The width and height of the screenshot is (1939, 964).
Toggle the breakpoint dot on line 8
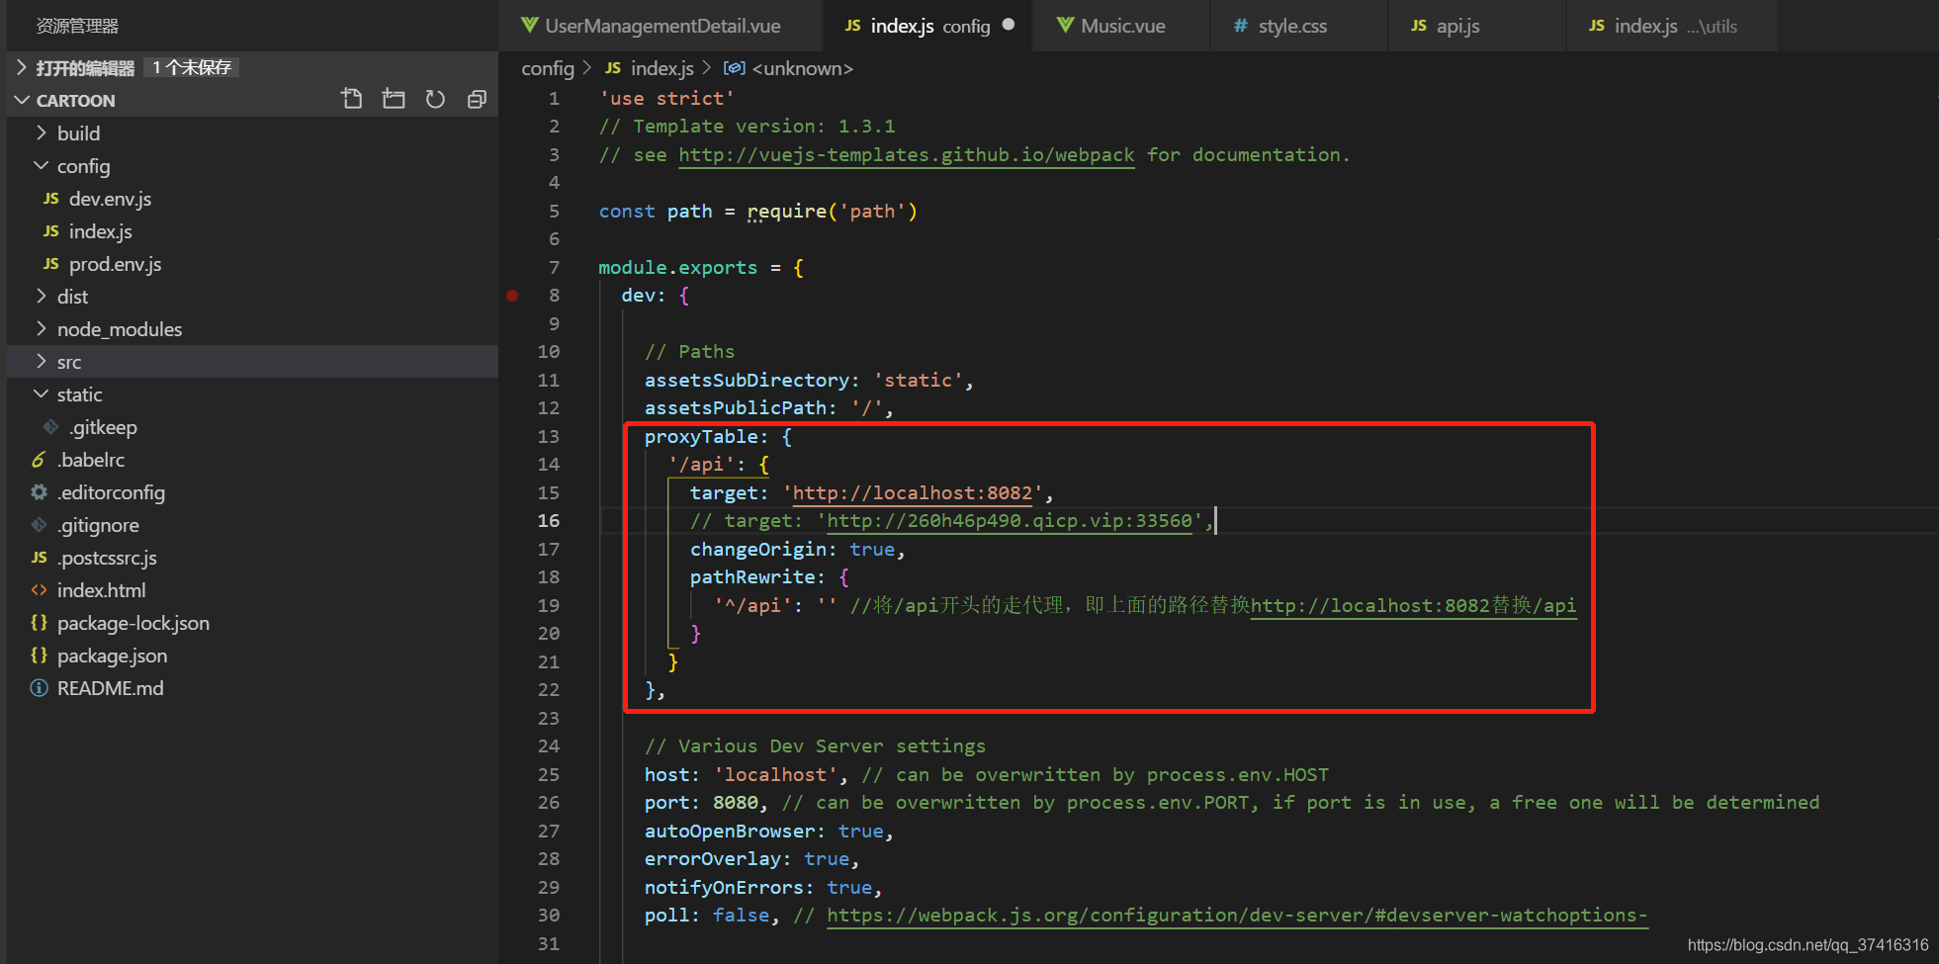[x=512, y=296]
